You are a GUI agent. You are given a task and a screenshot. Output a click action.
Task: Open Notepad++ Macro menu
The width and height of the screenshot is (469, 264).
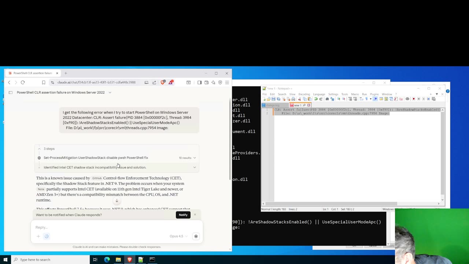[355, 94]
